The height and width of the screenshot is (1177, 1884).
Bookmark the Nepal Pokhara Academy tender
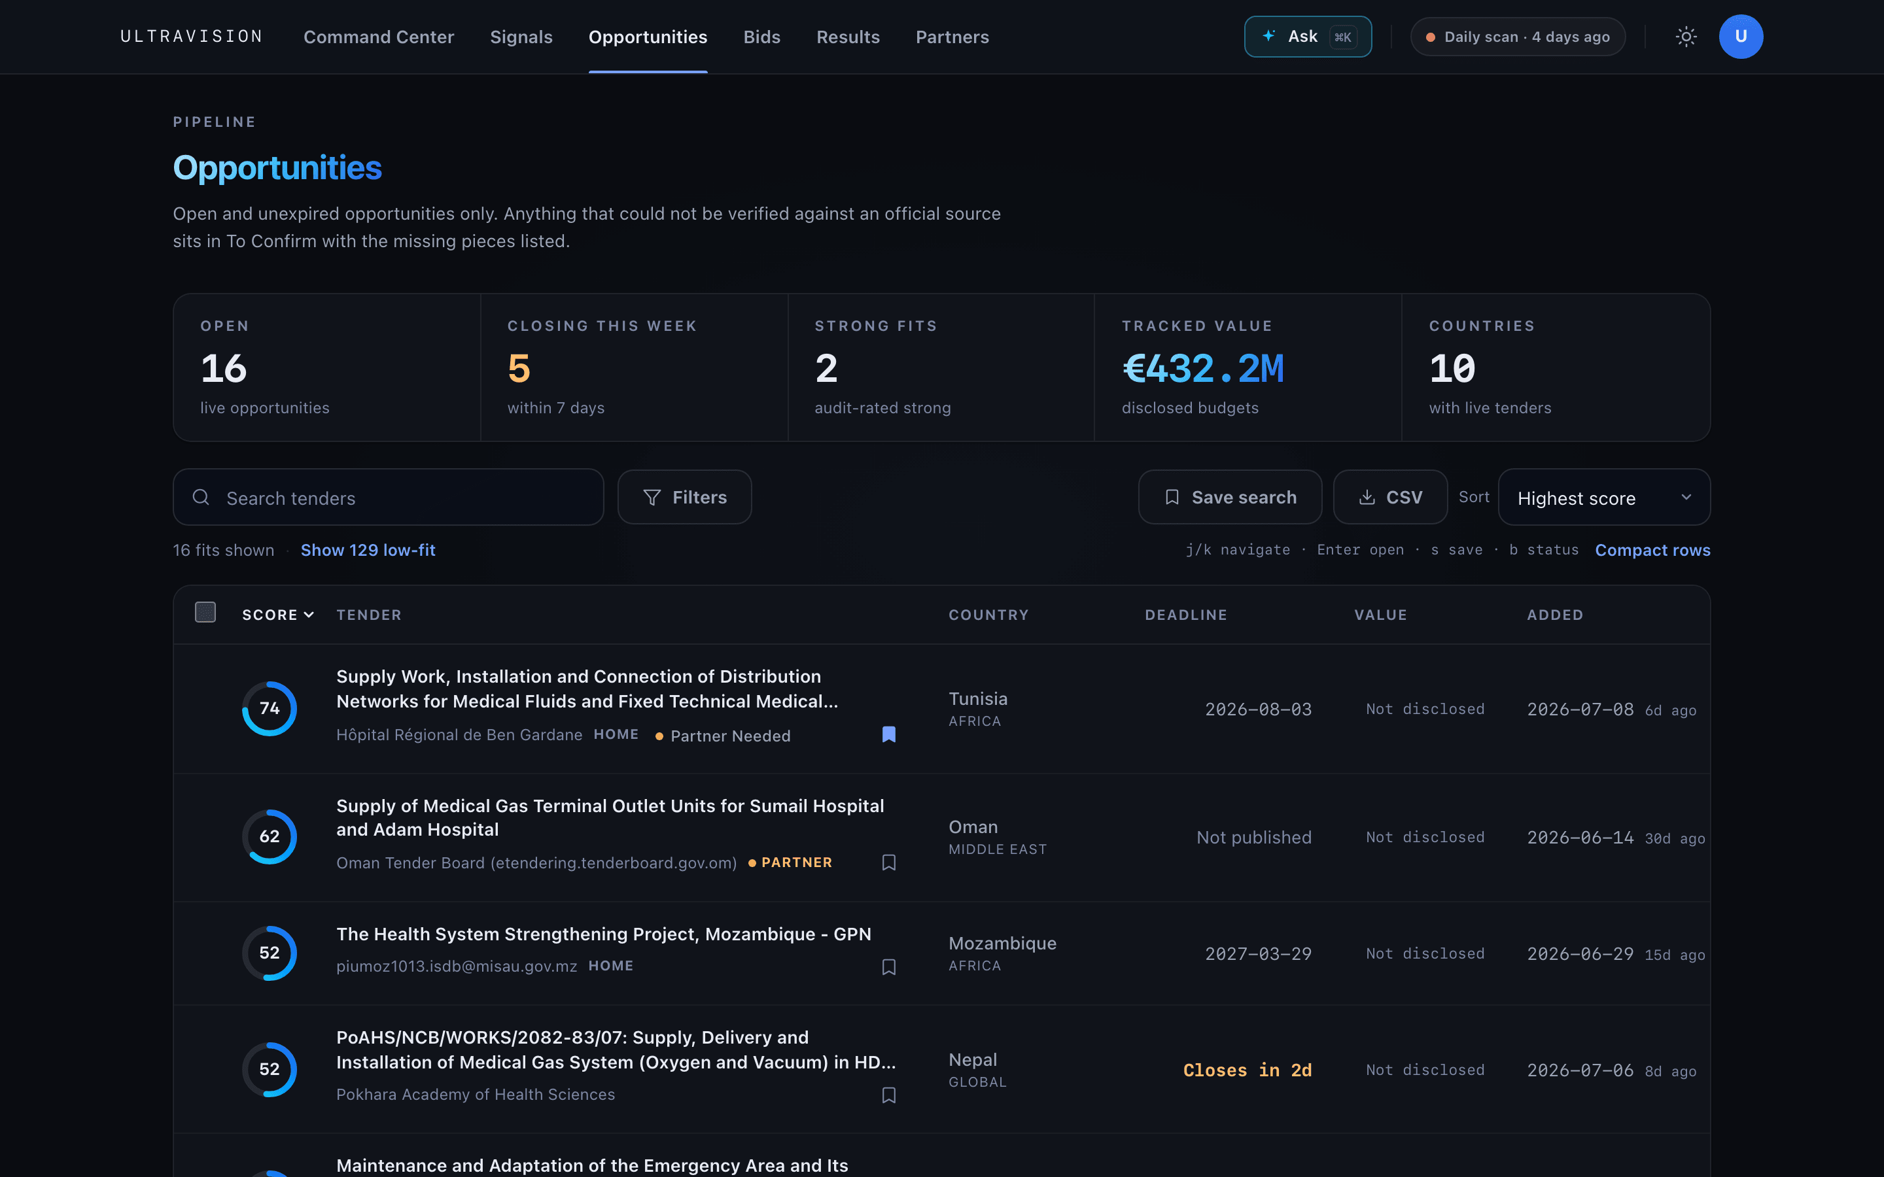888,1095
